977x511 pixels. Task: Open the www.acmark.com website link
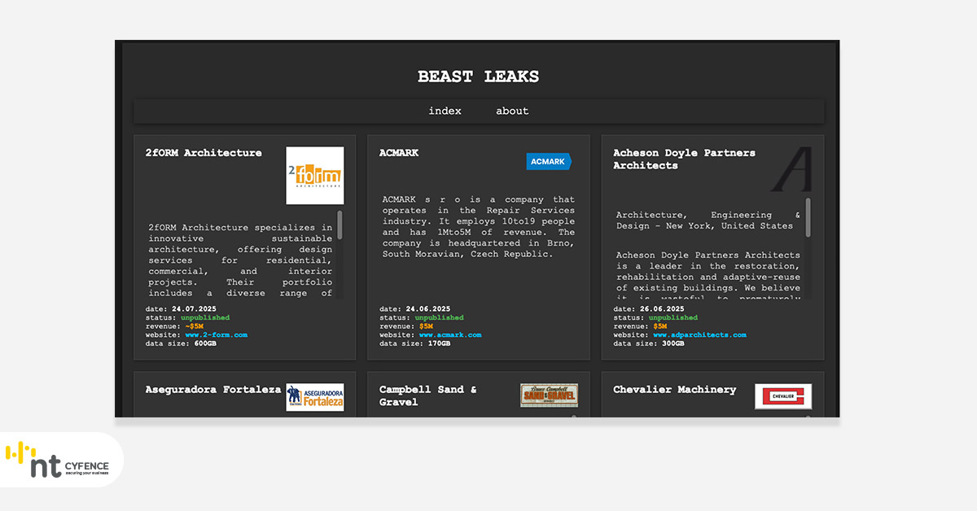click(450, 334)
